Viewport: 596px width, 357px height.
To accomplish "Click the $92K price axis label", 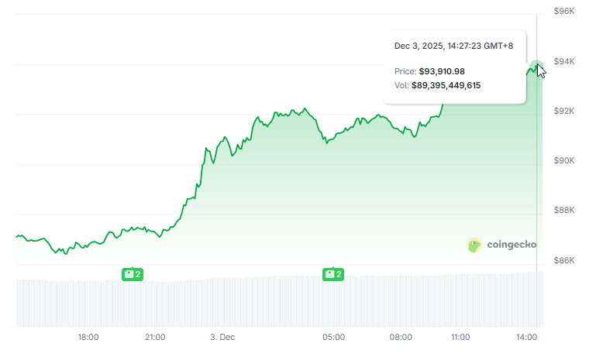I will [563, 111].
